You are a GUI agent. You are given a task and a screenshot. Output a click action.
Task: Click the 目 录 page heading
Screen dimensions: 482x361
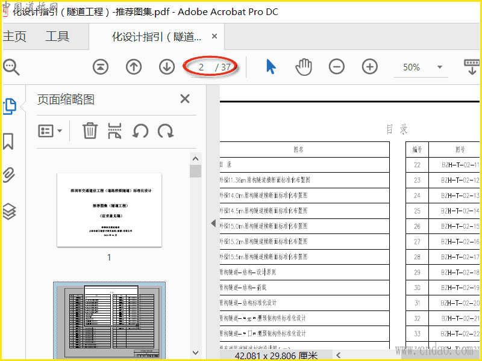coord(398,129)
